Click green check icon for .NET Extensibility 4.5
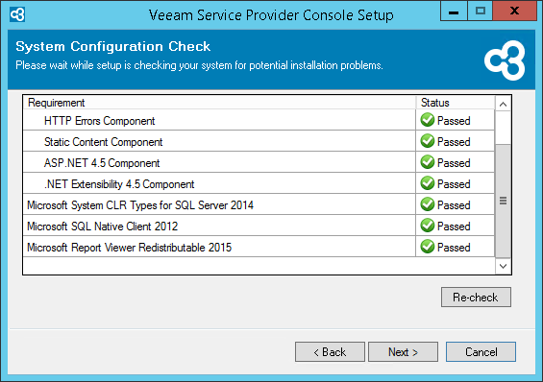The image size is (543, 382). [x=428, y=183]
